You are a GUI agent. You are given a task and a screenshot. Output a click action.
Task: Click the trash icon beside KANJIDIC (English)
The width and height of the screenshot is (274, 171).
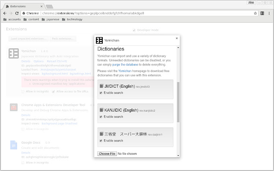pos(101,110)
